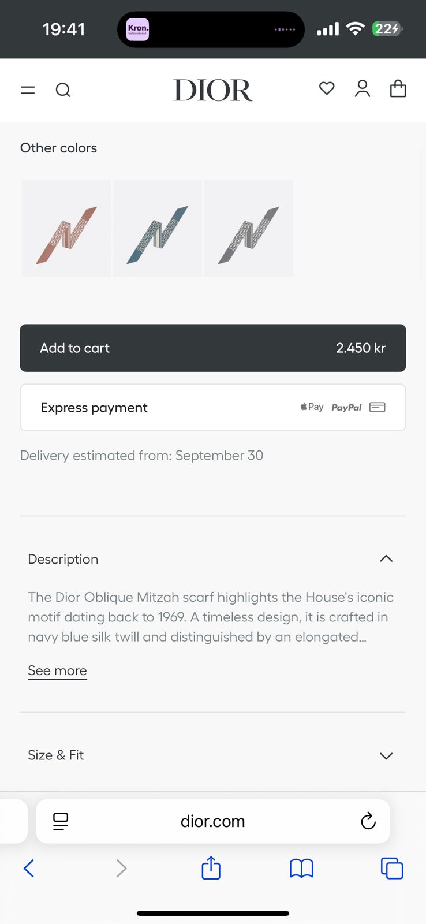Open Safari bookmarks icon
The width and height of the screenshot is (426, 924).
pyautogui.click(x=301, y=868)
